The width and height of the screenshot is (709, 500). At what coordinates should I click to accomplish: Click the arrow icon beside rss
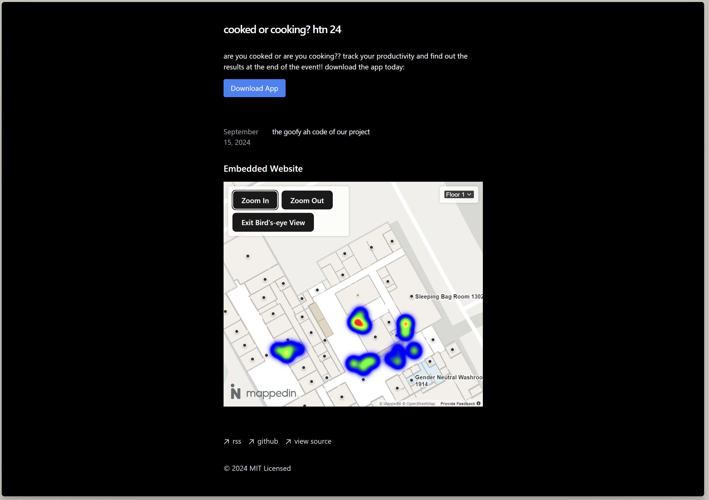(x=227, y=442)
